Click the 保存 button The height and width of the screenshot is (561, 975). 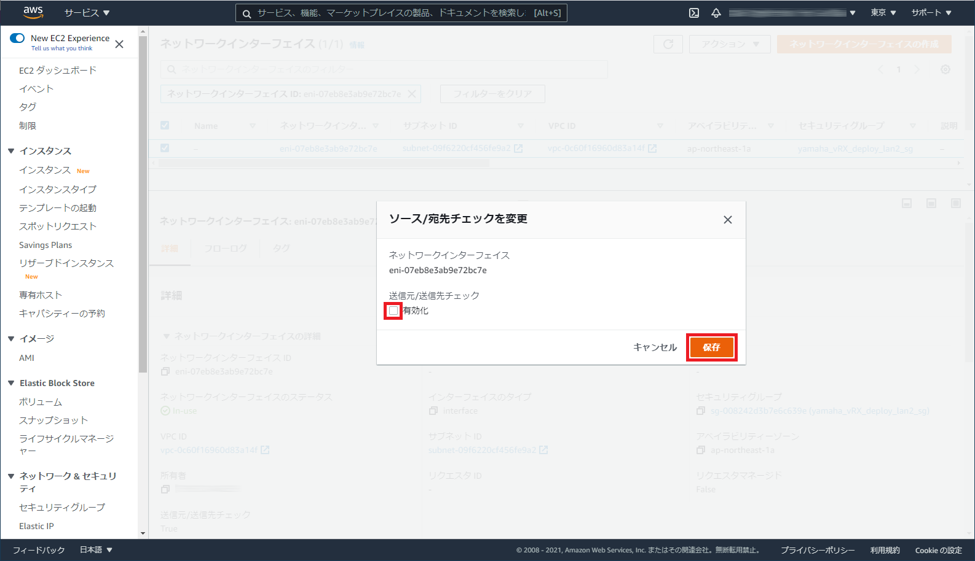coord(711,347)
